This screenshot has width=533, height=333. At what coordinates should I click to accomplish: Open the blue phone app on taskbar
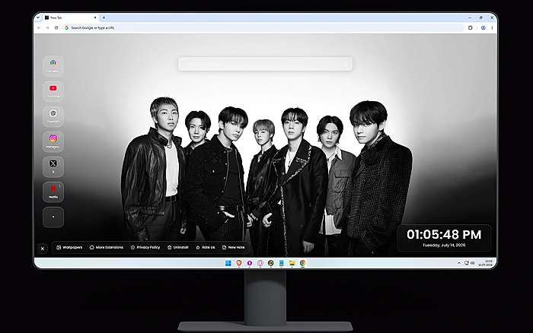[x=282, y=263]
